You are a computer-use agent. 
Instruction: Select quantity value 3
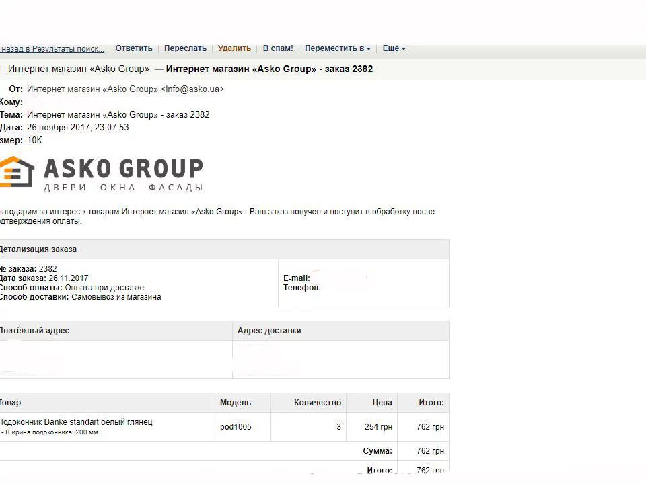pyautogui.click(x=338, y=427)
